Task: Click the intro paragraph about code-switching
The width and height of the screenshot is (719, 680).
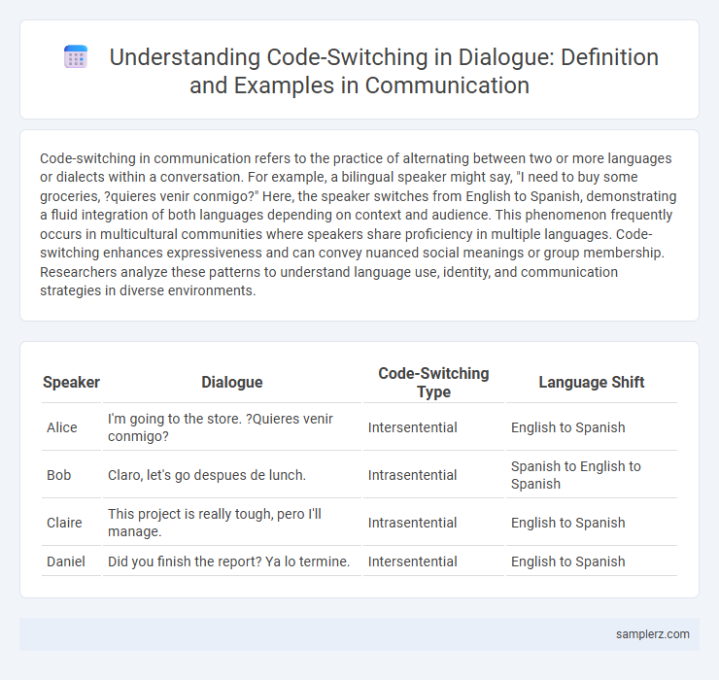Action: point(359,224)
